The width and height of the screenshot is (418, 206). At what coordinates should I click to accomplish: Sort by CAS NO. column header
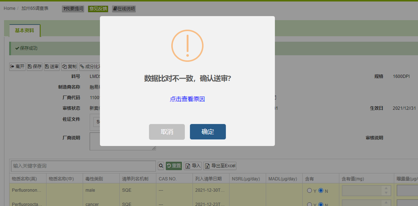(174, 179)
